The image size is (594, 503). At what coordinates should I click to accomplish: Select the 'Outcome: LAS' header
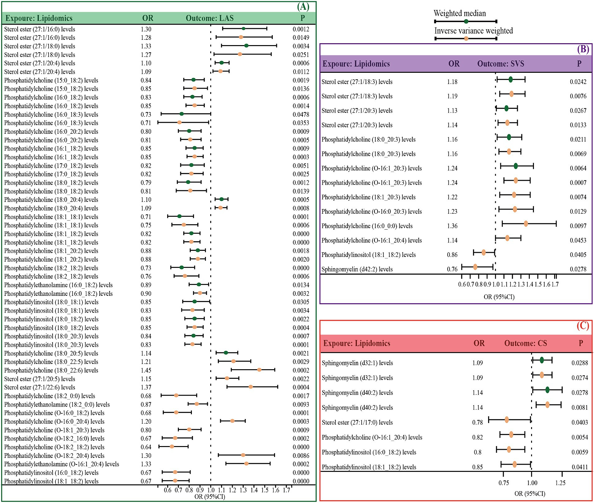(210, 18)
